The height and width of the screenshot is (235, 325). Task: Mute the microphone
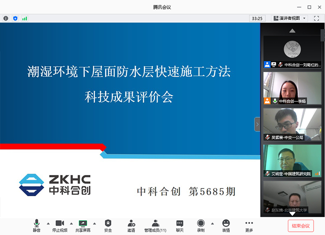[x=37, y=225]
